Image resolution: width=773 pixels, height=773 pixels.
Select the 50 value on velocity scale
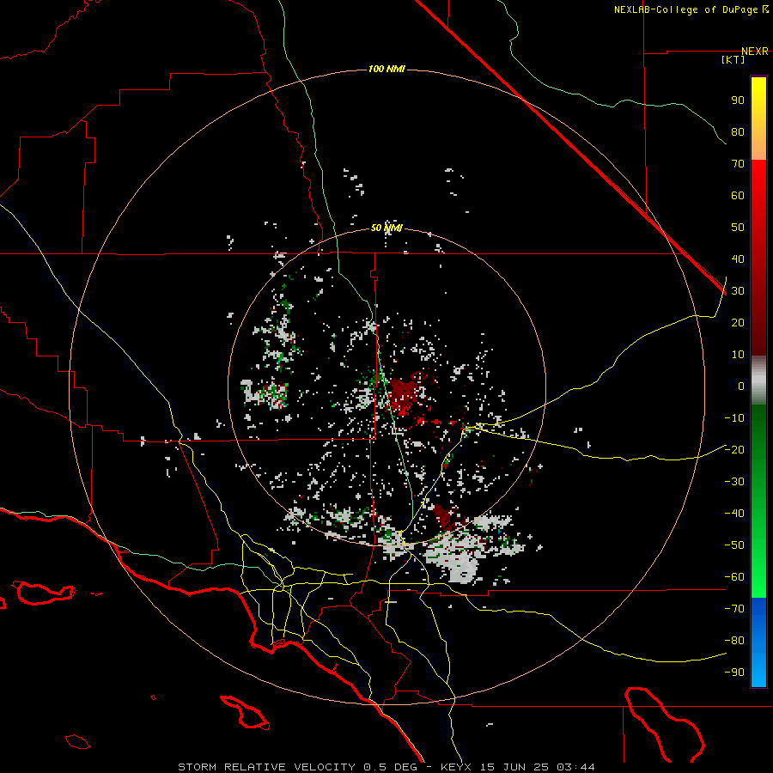click(738, 228)
